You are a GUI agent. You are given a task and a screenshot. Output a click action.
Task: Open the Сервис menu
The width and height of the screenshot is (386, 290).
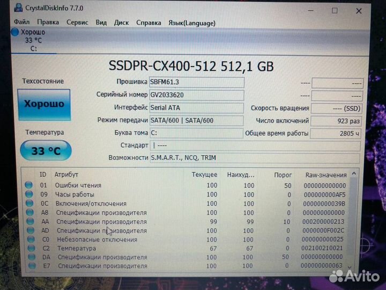tap(77, 23)
